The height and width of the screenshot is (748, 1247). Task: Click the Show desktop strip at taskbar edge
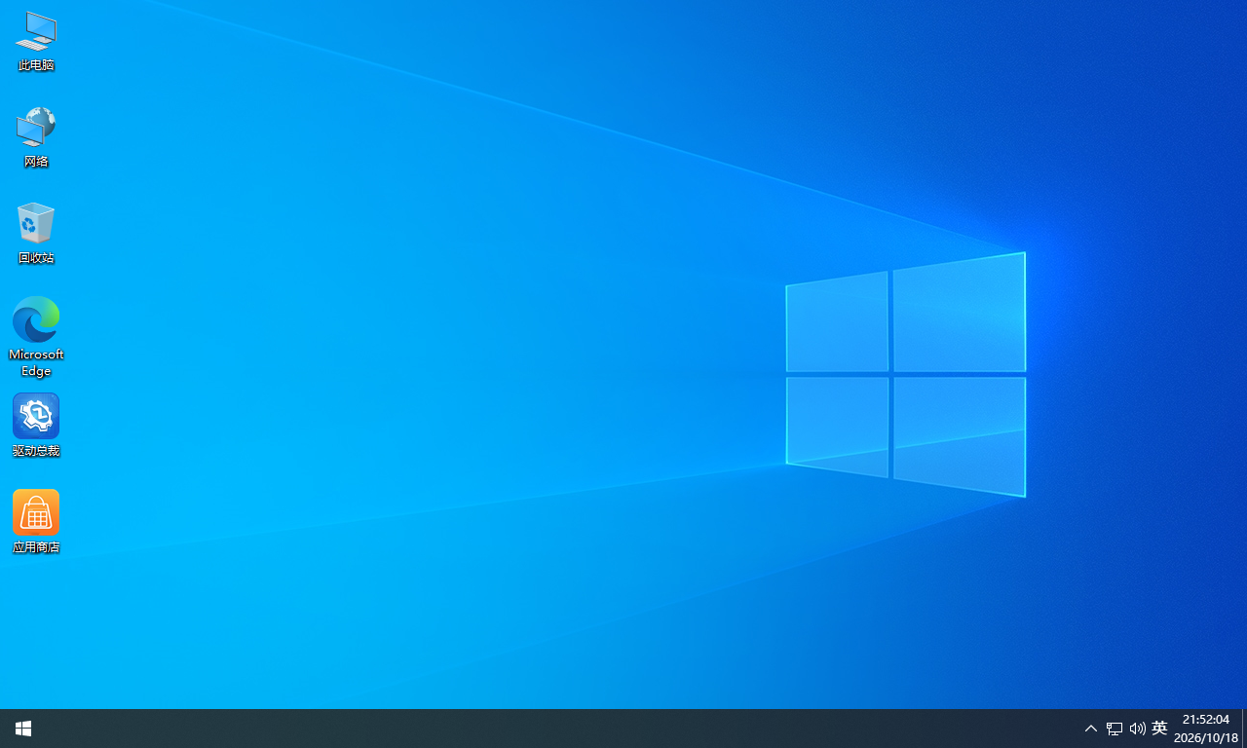point(1244,729)
